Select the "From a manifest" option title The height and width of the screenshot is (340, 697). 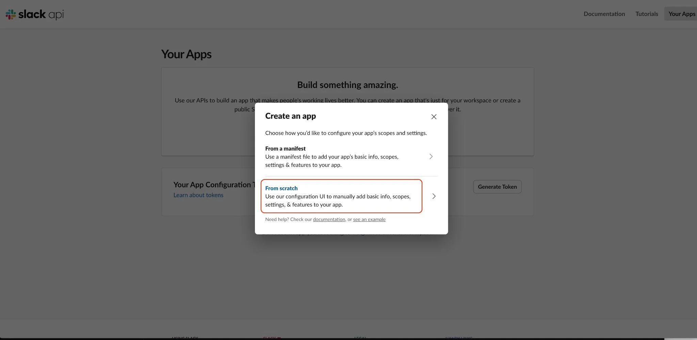285,149
